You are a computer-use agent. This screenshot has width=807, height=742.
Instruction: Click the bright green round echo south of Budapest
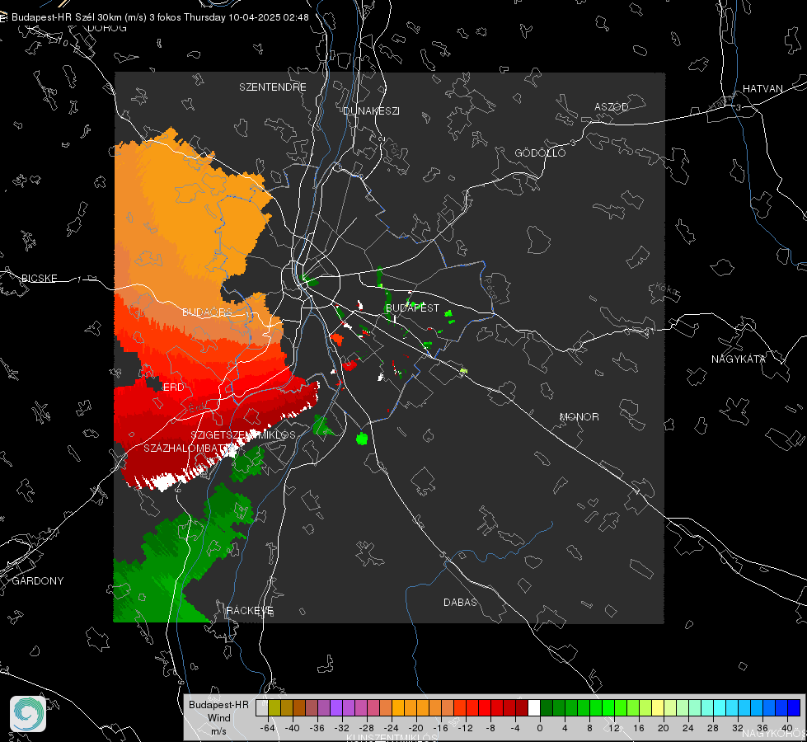(363, 439)
